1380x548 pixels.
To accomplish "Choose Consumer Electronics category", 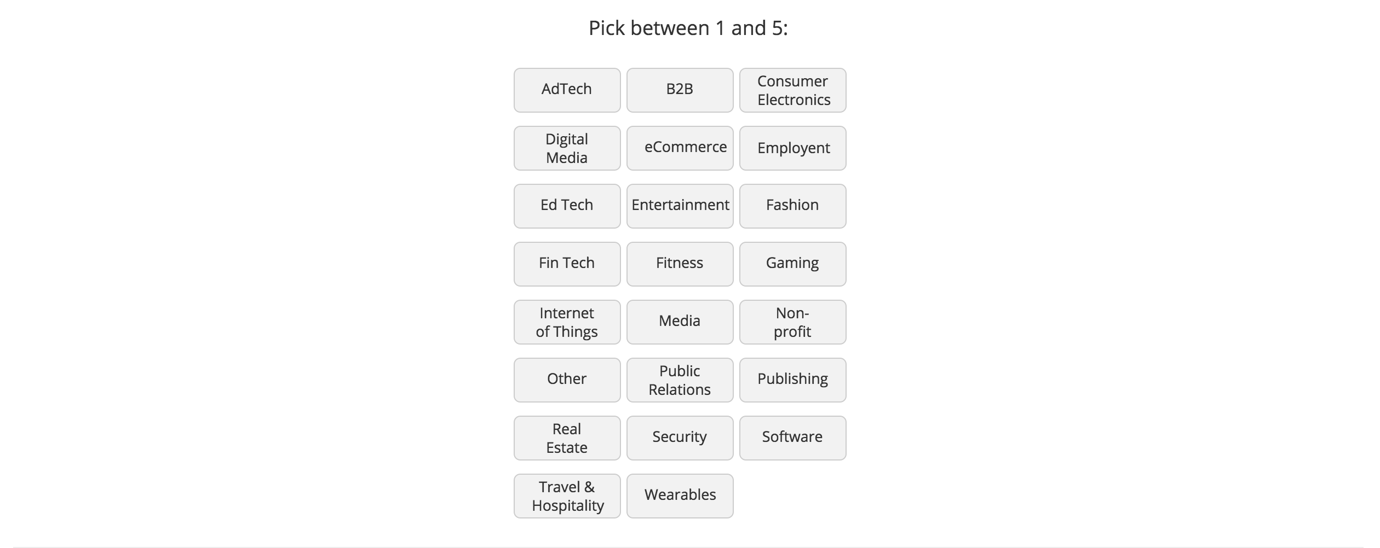I will (x=792, y=90).
